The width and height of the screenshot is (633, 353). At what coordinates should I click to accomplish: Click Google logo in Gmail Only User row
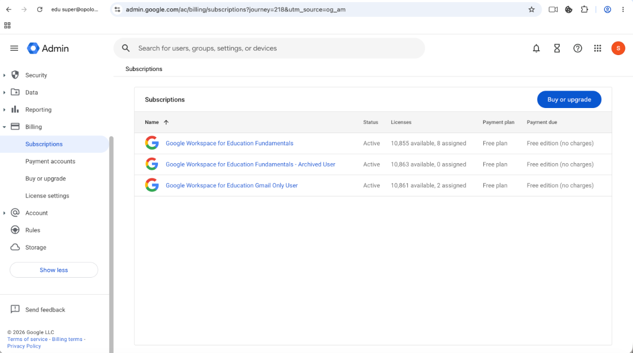tap(152, 186)
